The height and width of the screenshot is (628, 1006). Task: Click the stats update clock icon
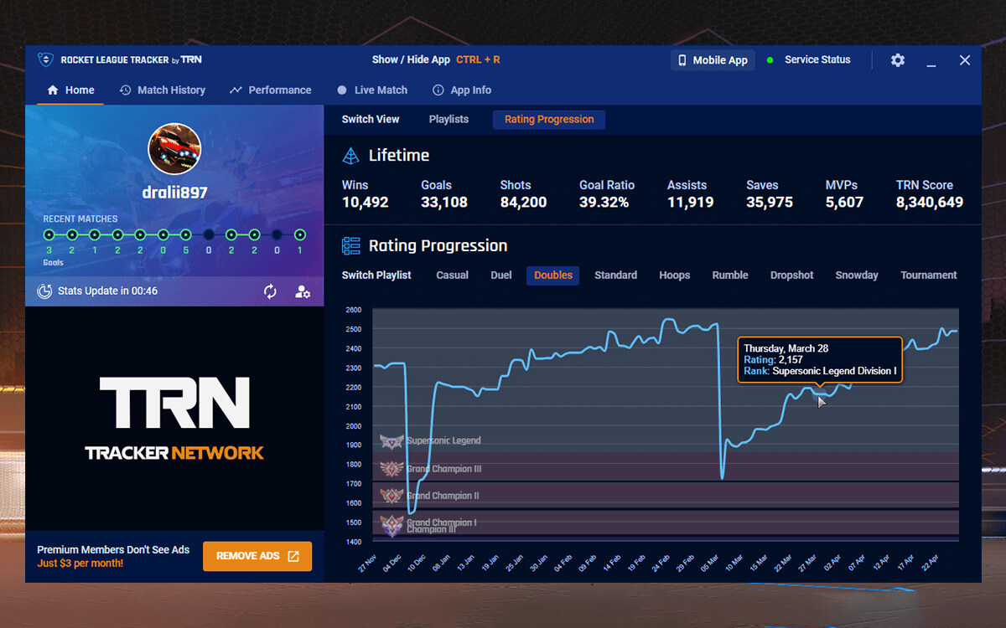[x=44, y=291]
